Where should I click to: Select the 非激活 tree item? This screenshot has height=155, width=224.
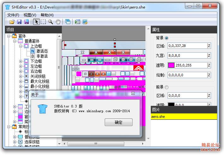(x=42, y=56)
